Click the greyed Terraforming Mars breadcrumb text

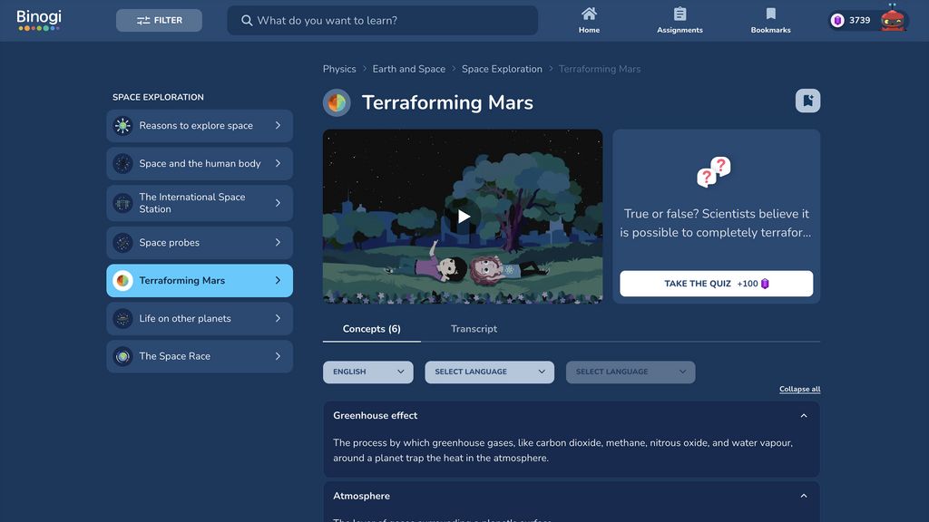point(600,69)
